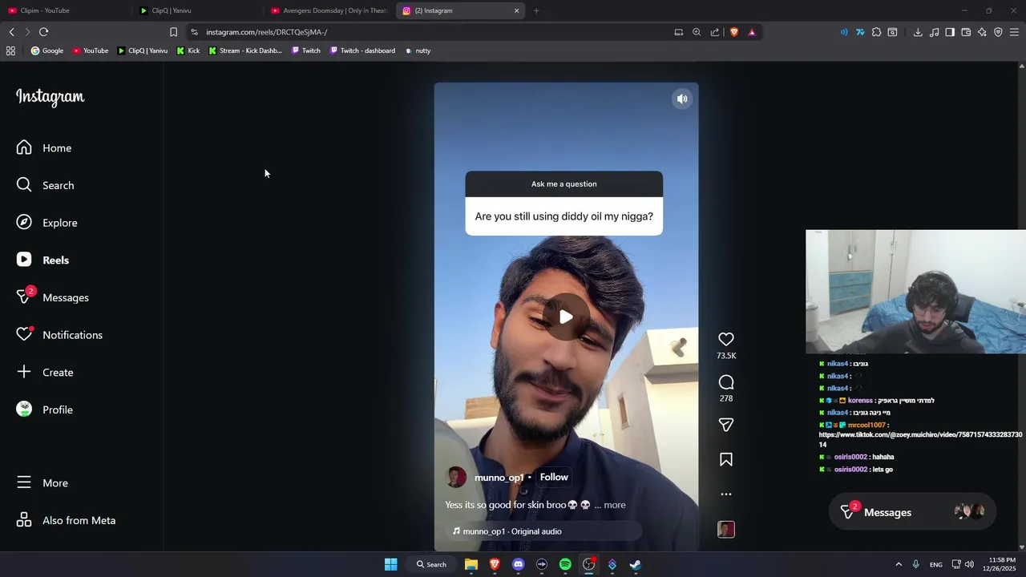
Task: Click the taskbar Search box
Action: (431, 564)
